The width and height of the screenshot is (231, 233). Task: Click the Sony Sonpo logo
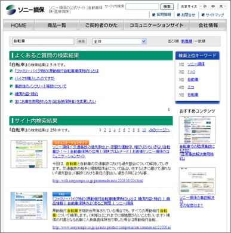point(25,10)
